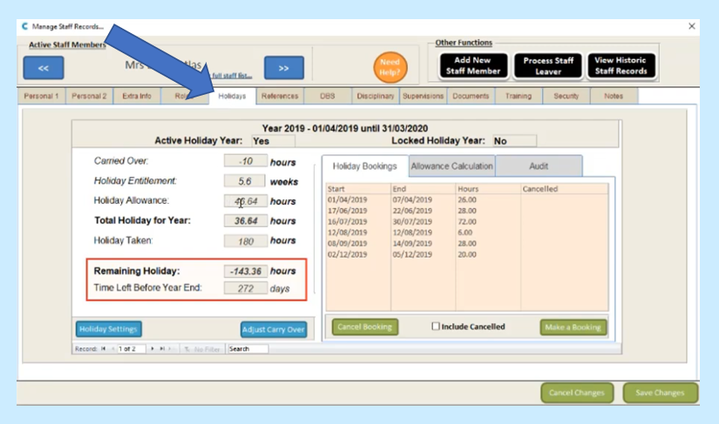Select the booking starting 02/12/2019
This screenshot has width=719, height=424.
467,254
